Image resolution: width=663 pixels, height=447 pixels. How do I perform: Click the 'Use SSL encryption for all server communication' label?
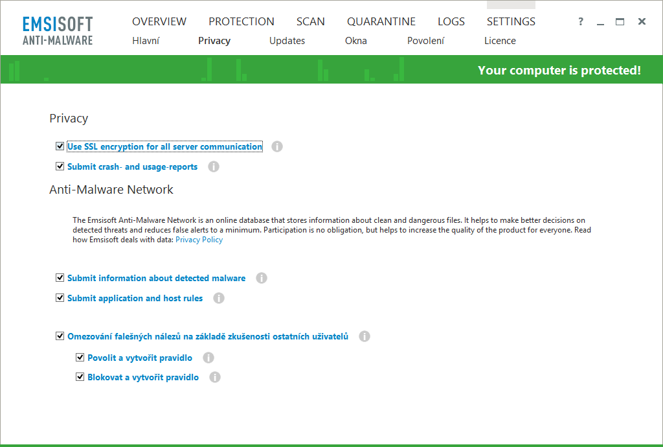point(165,146)
